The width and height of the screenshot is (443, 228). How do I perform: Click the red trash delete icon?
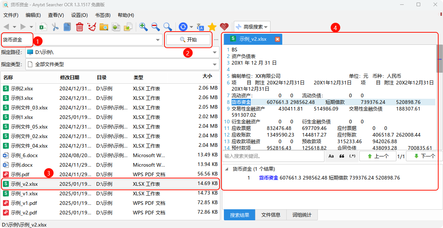(x=80, y=27)
